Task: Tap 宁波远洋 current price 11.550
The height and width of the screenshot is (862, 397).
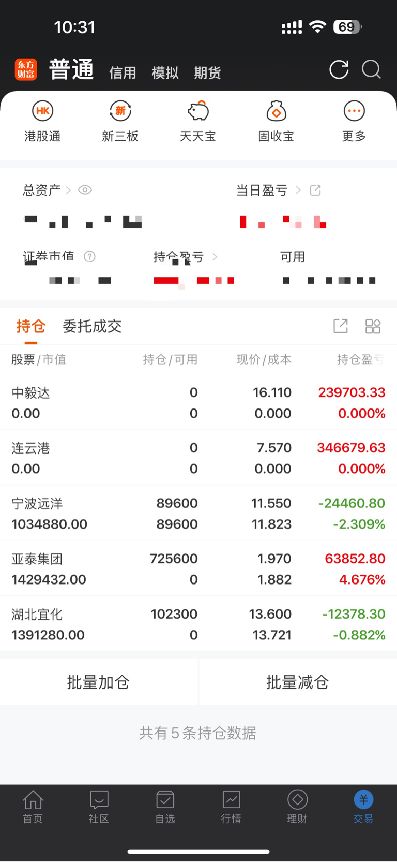Action: [271, 503]
